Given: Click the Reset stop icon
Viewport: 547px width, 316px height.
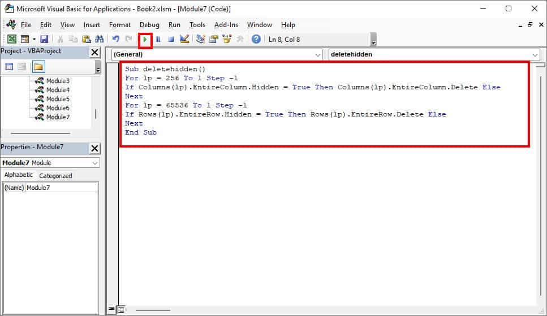Looking at the screenshot, I should 171,40.
